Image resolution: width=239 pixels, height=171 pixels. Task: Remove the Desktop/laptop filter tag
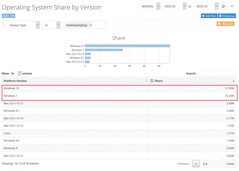point(90,25)
